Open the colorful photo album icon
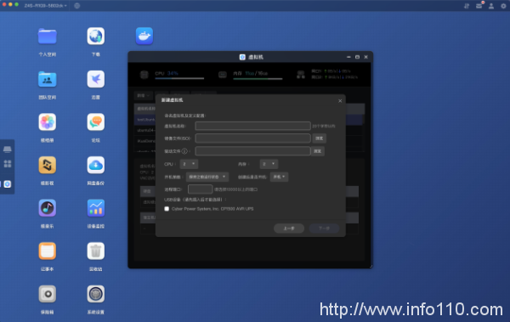 coord(47,122)
